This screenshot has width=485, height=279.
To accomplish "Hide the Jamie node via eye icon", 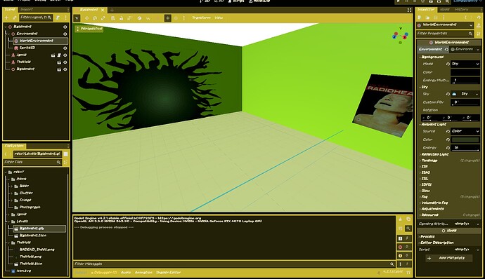I will point(65,55).
